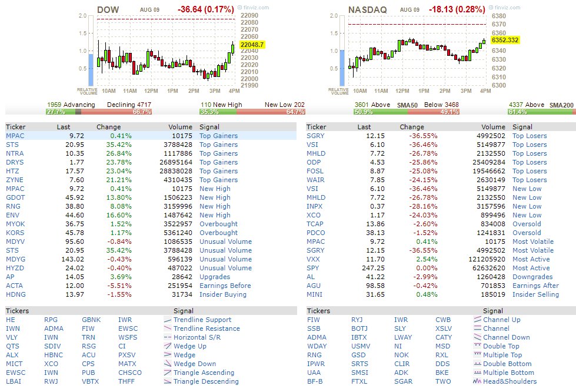Open the Channel signal text link
The image size is (576, 389).
(497, 328)
